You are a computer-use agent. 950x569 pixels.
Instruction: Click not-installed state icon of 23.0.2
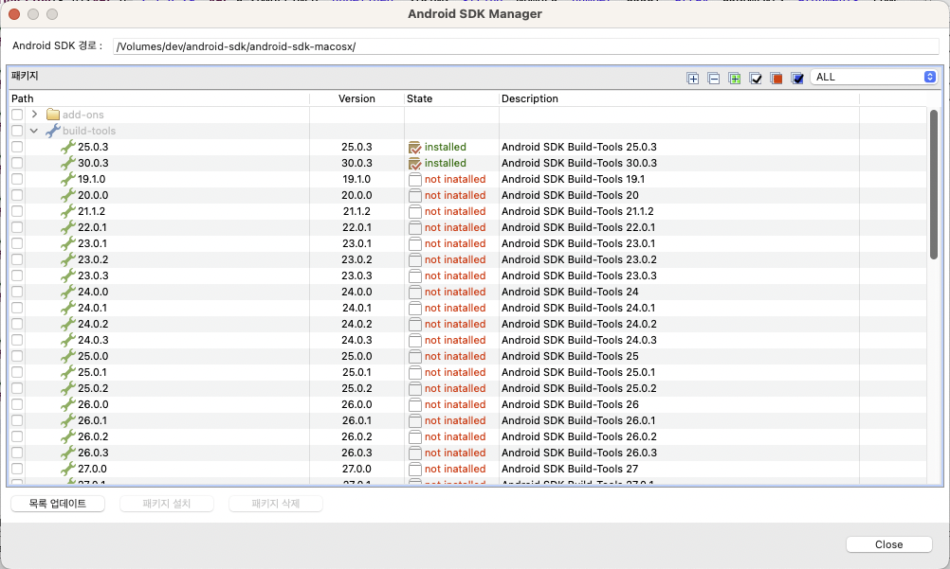(x=415, y=259)
